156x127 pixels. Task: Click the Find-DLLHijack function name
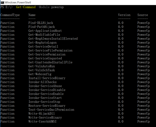(x=41, y=23)
